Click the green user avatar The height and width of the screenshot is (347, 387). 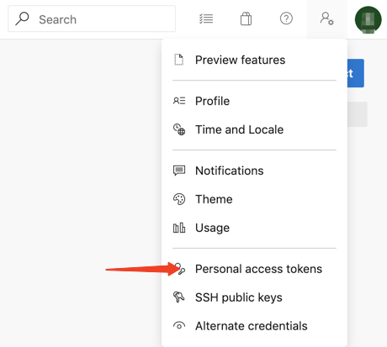[x=368, y=20]
